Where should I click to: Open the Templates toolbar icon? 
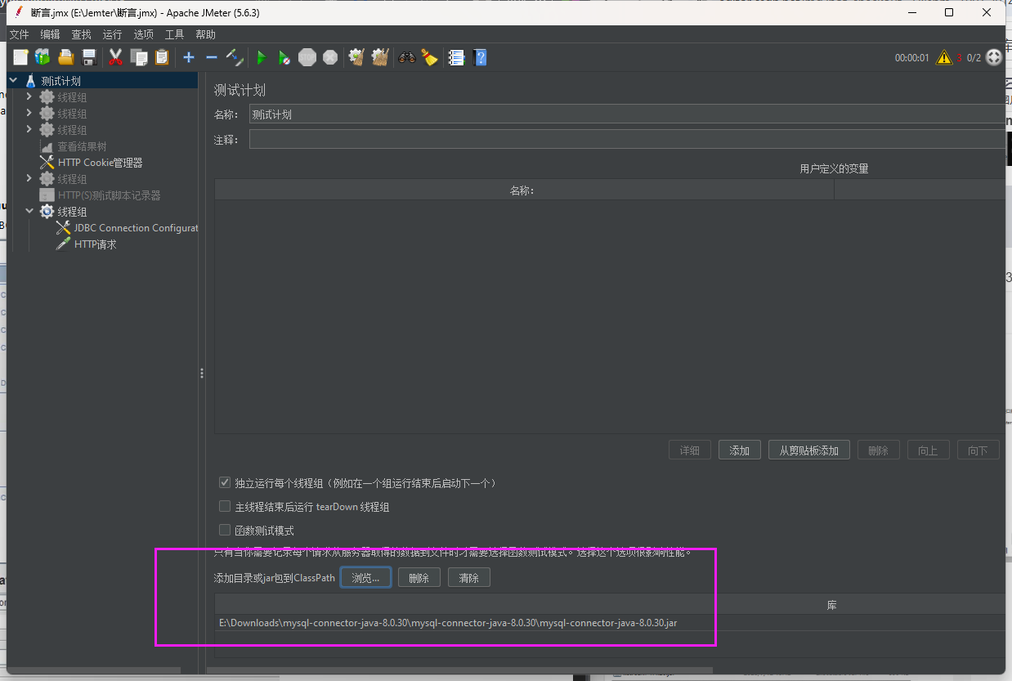(43, 57)
